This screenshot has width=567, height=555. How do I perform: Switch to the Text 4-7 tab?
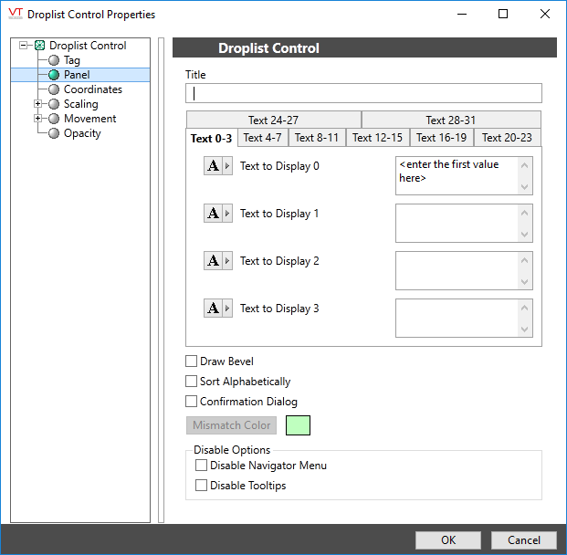(264, 138)
